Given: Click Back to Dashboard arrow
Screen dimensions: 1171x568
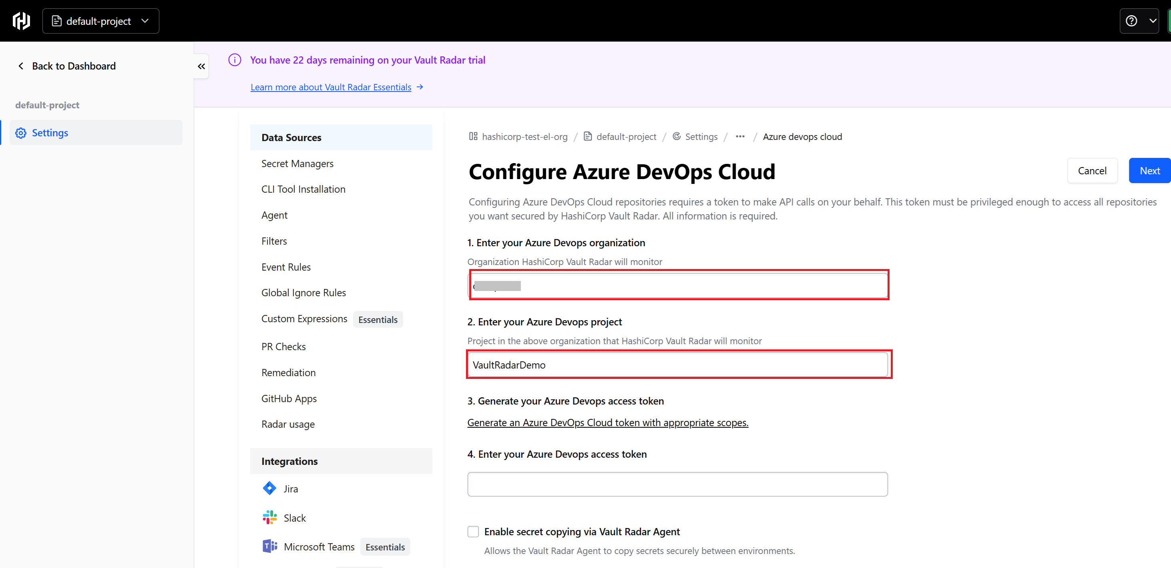Looking at the screenshot, I should (x=21, y=66).
